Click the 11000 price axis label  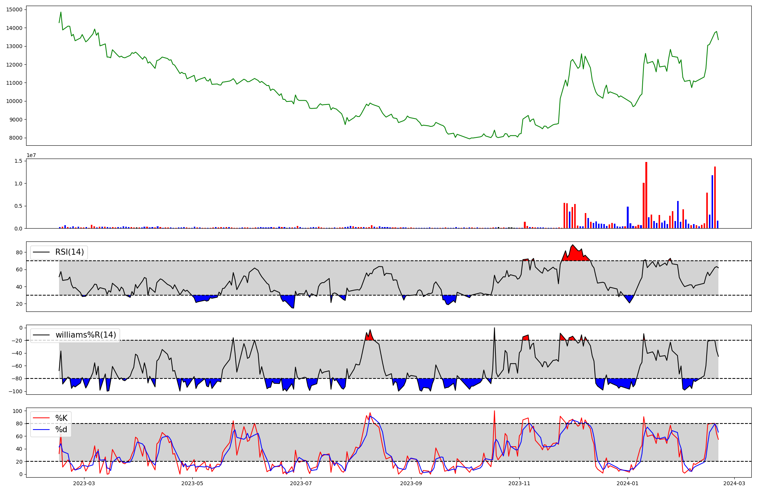click(14, 83)
